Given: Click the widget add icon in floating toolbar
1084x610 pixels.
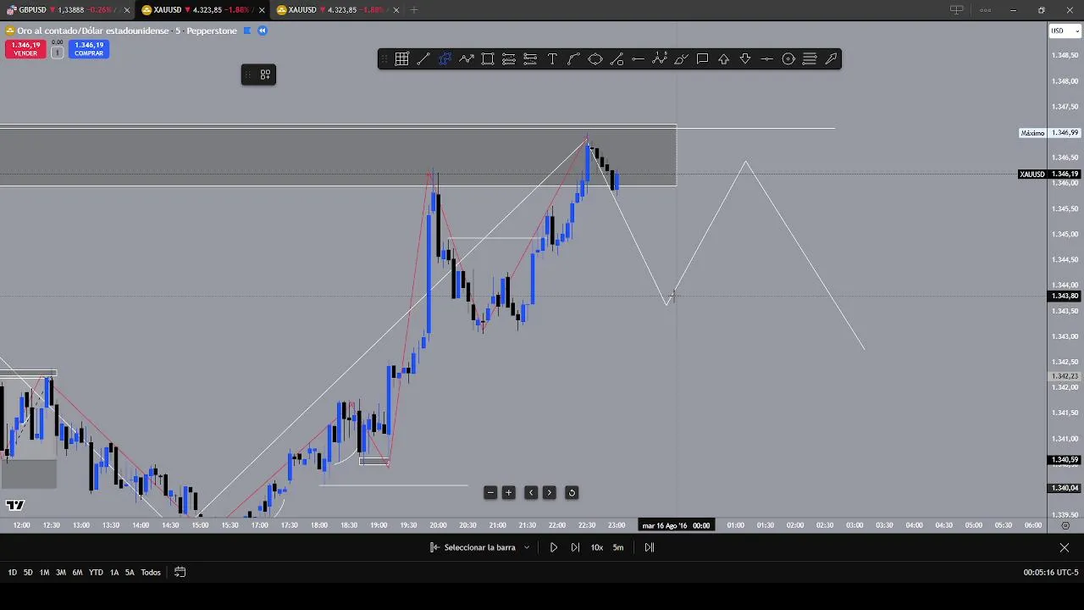Looking at the screenshot, I should [265, 75].
